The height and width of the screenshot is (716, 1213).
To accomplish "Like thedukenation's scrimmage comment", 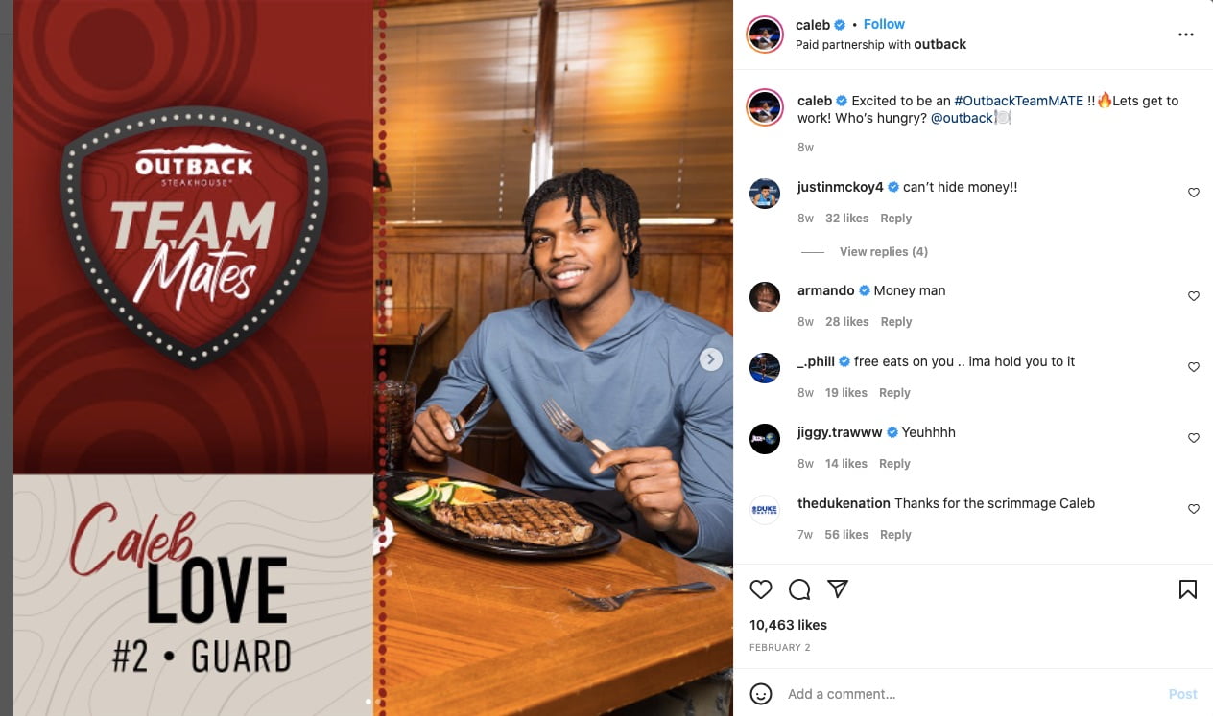I will [x=1194, y=509].
